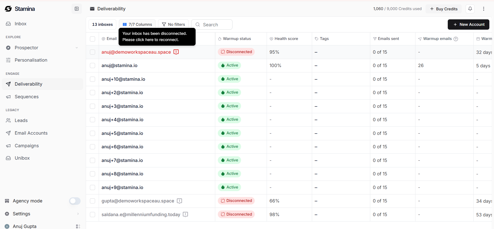Click alert icon beside gupta@demoworkspaceau.space
The image size is (494, 229).
(x=179, y=201)
